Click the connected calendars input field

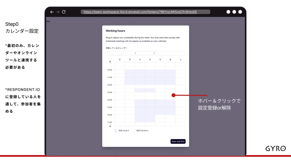(171, 53)
